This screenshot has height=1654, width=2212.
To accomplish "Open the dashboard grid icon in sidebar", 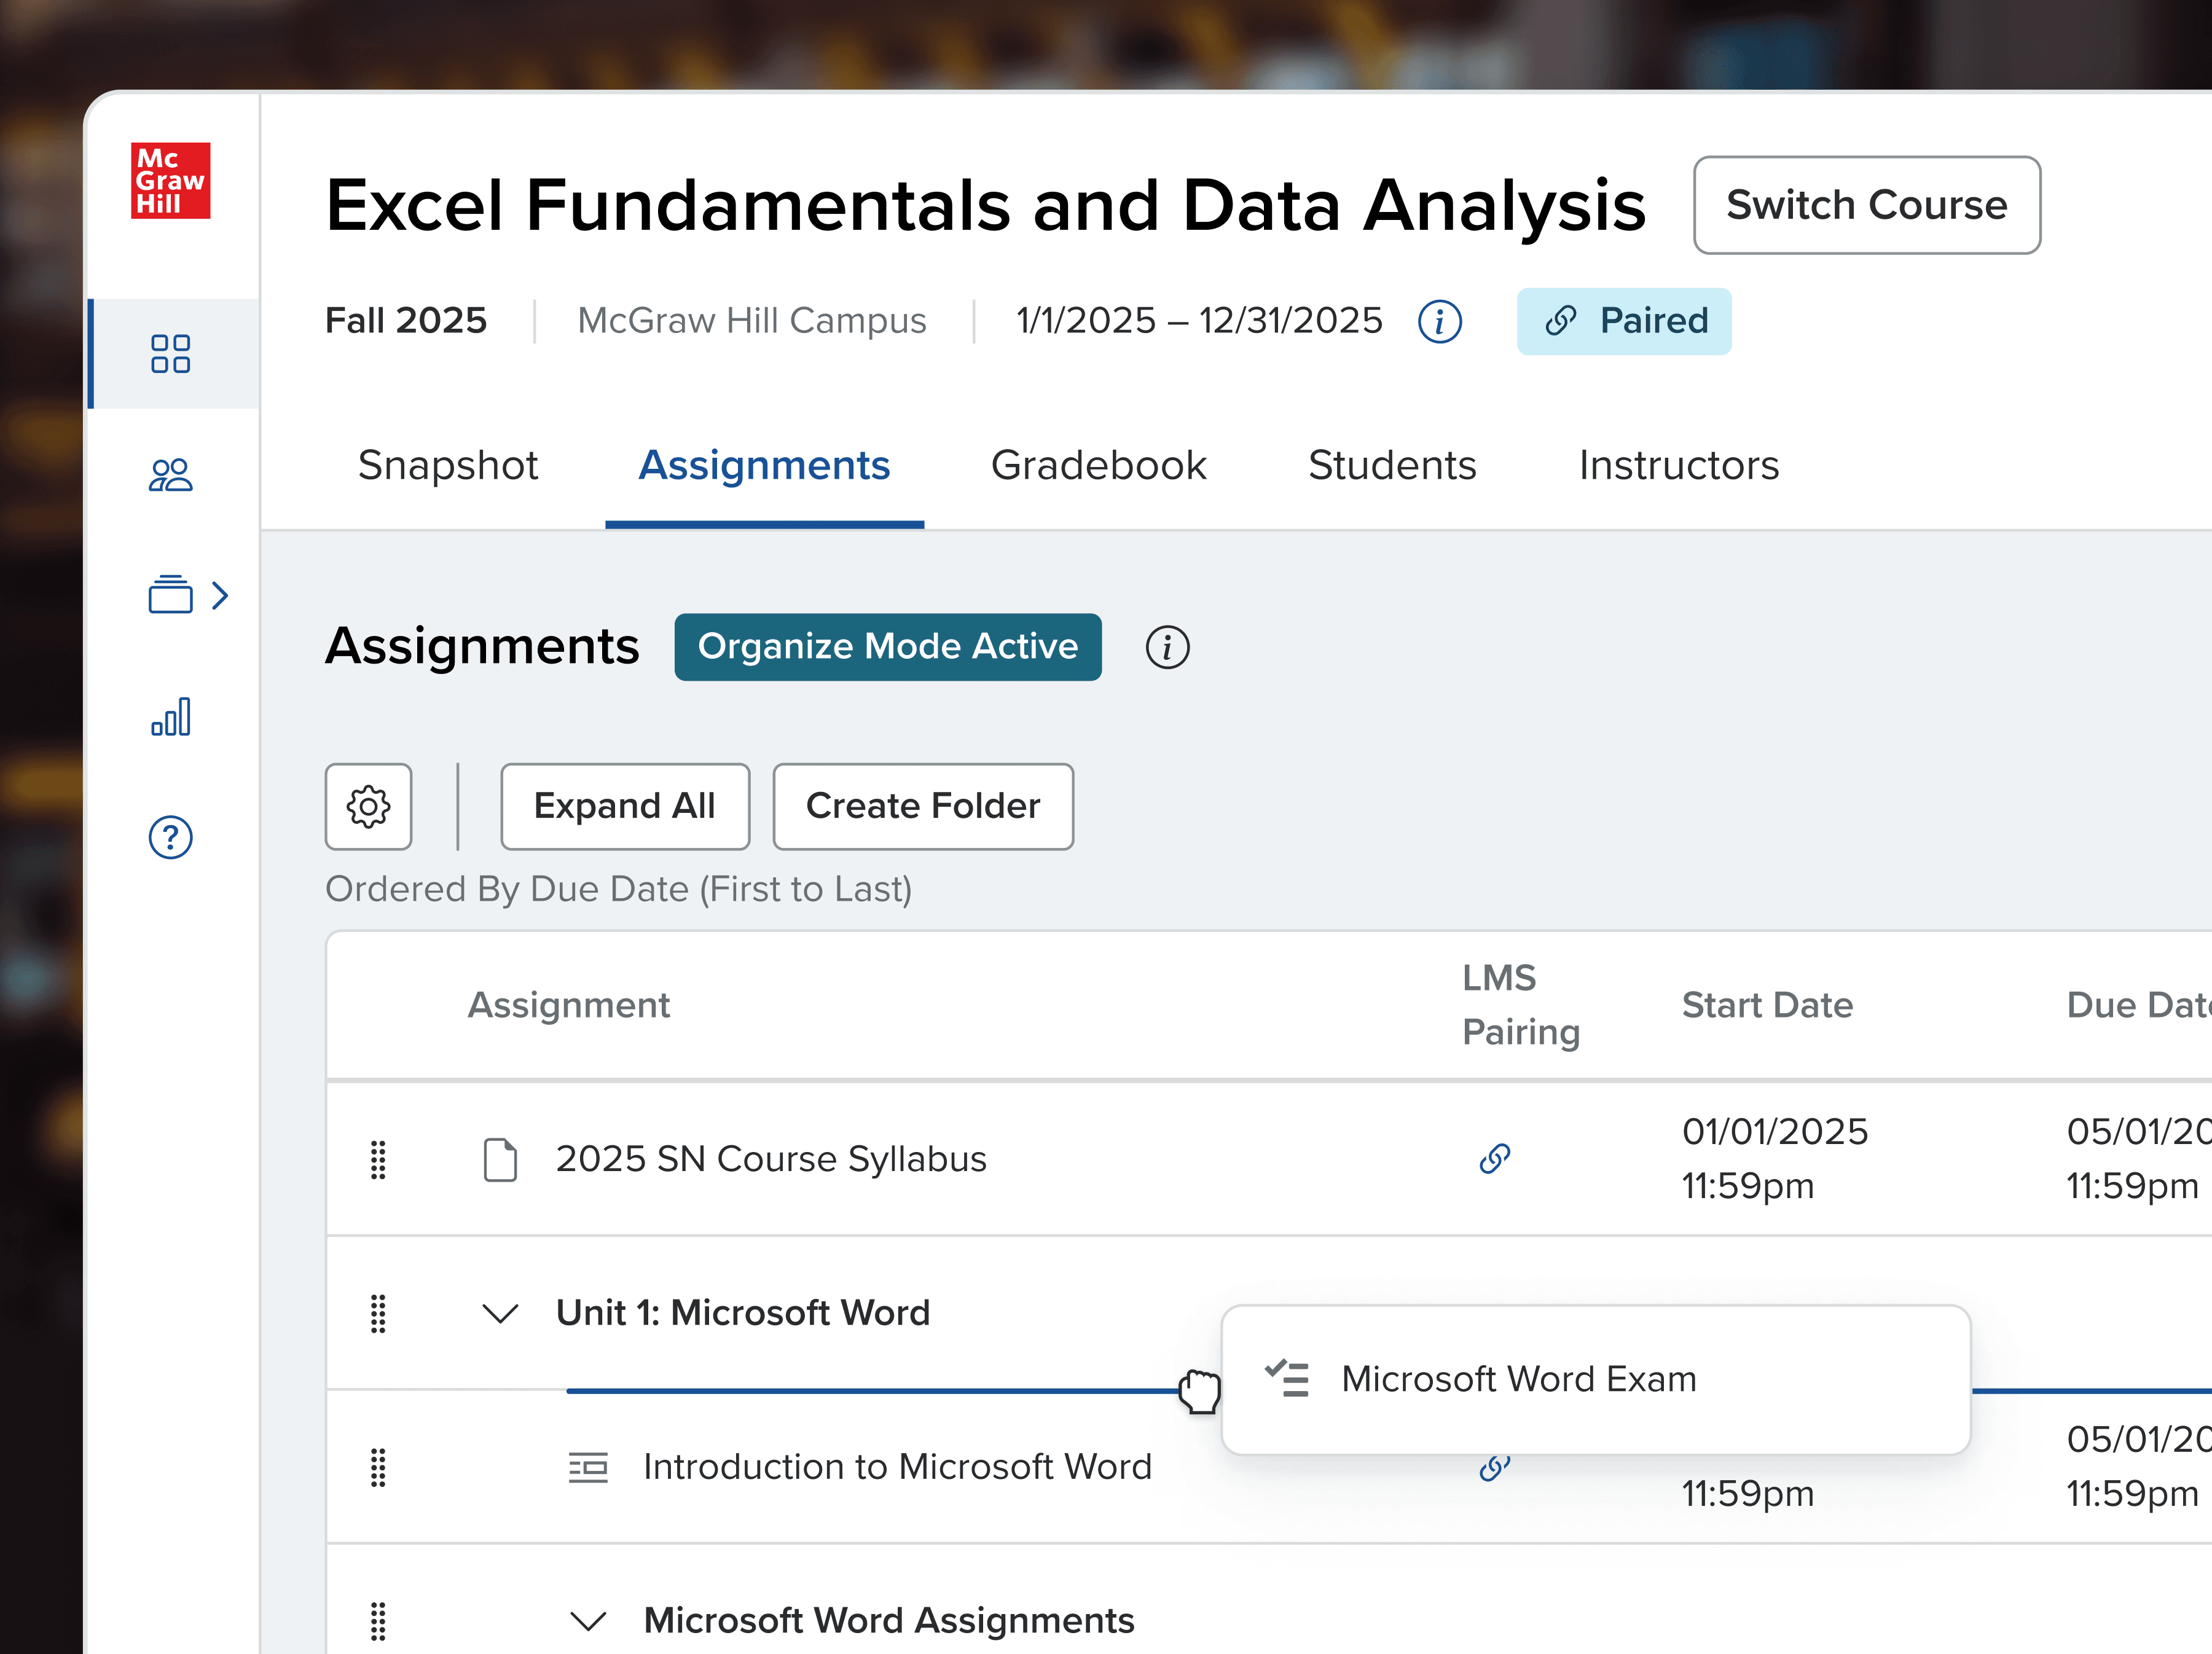I will [x=170, y=353].
